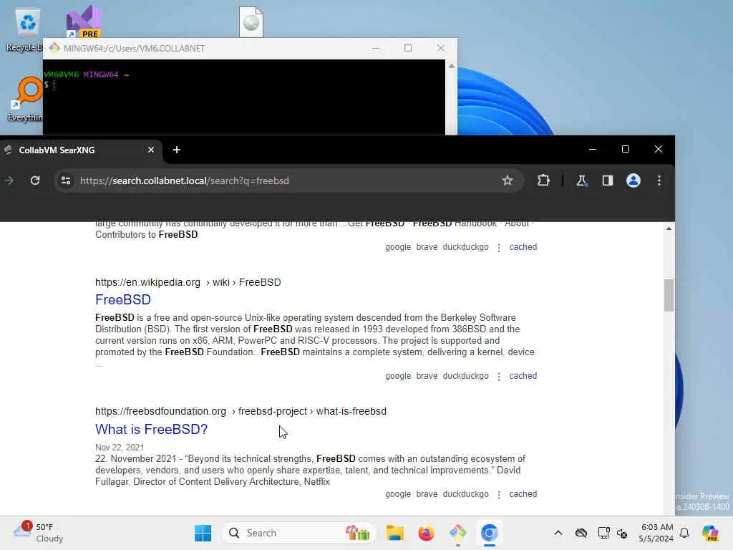Click the MINGW64 terminal title bar icon
The width and height of the screenshot is (733, 550).
54,48
